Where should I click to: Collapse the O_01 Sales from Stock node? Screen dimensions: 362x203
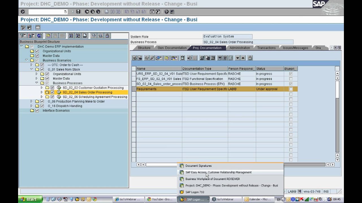click(x=31, y=69)
